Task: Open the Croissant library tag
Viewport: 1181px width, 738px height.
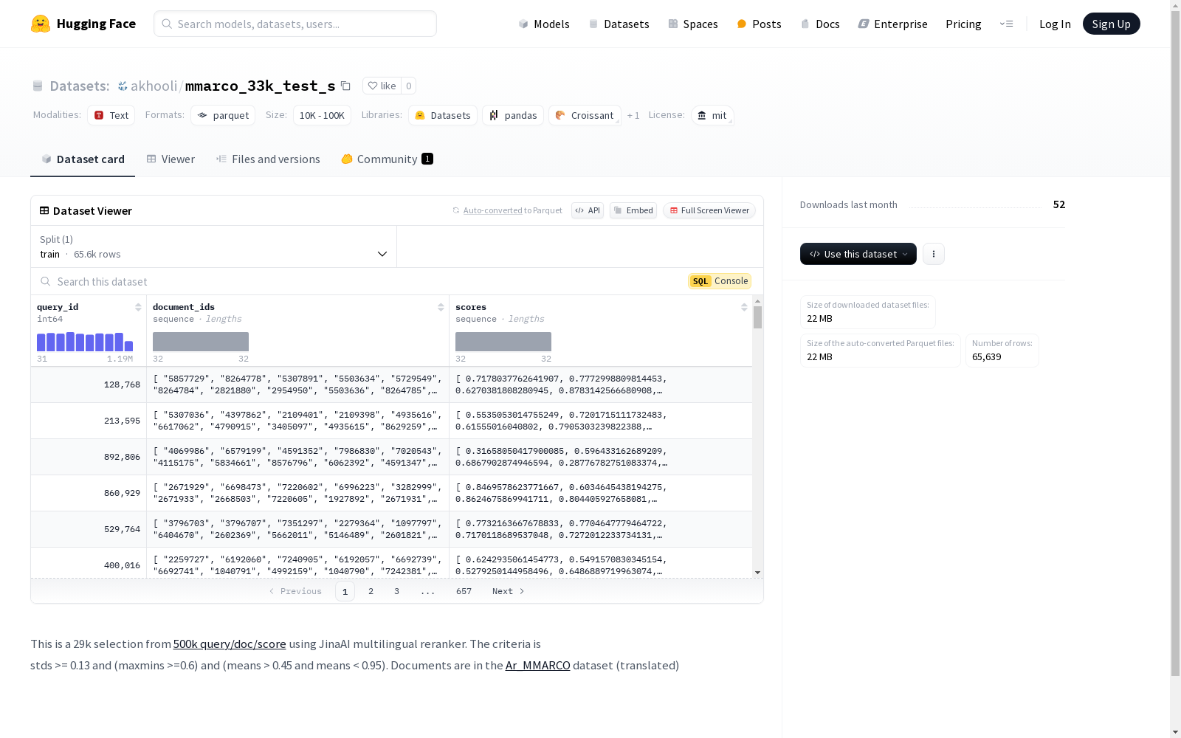Action: coord(585,115)
